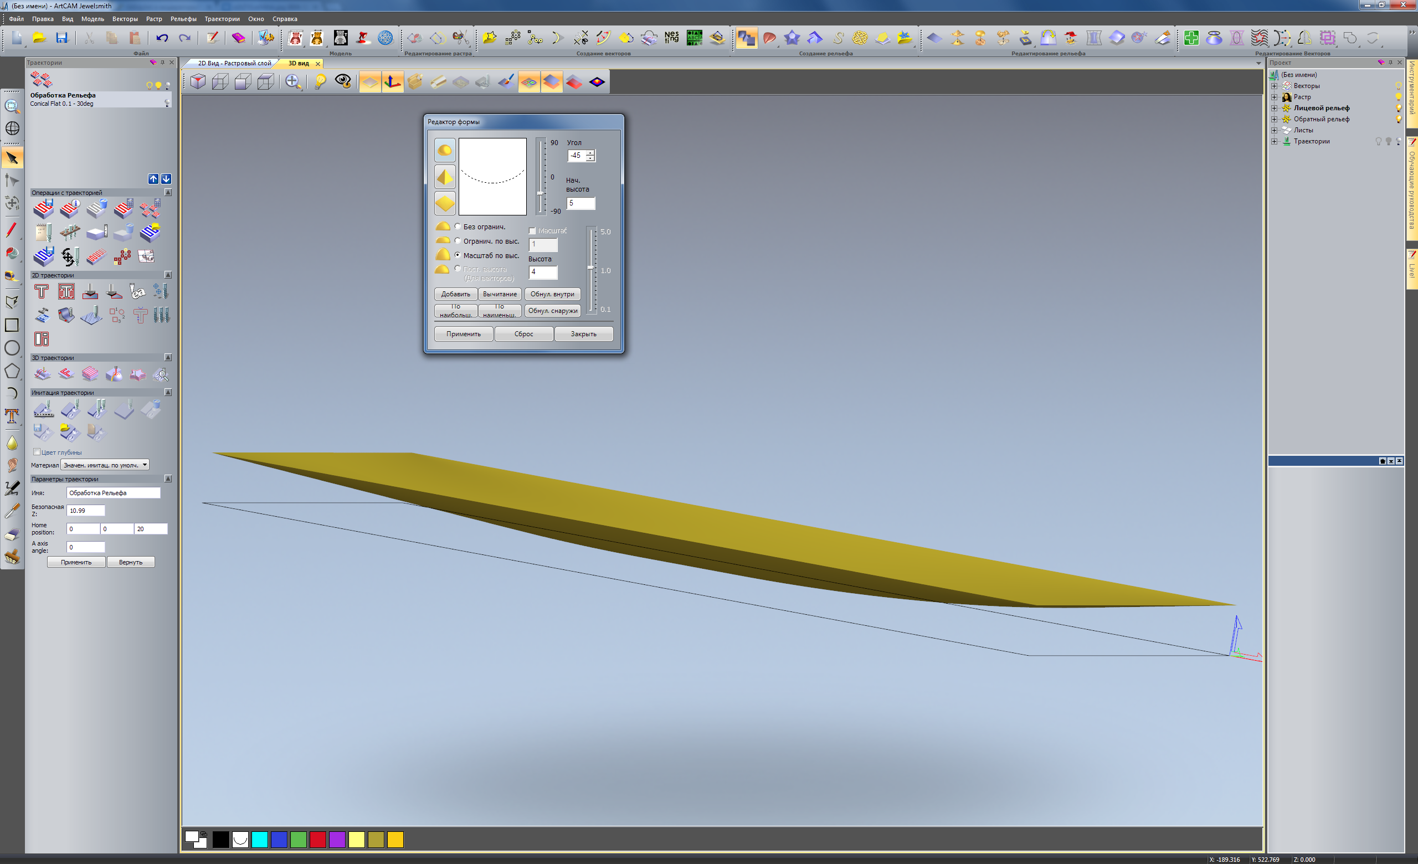Open the 'Рельефы' menu
The image size is (1418, 864).
(x=183, y=19)
